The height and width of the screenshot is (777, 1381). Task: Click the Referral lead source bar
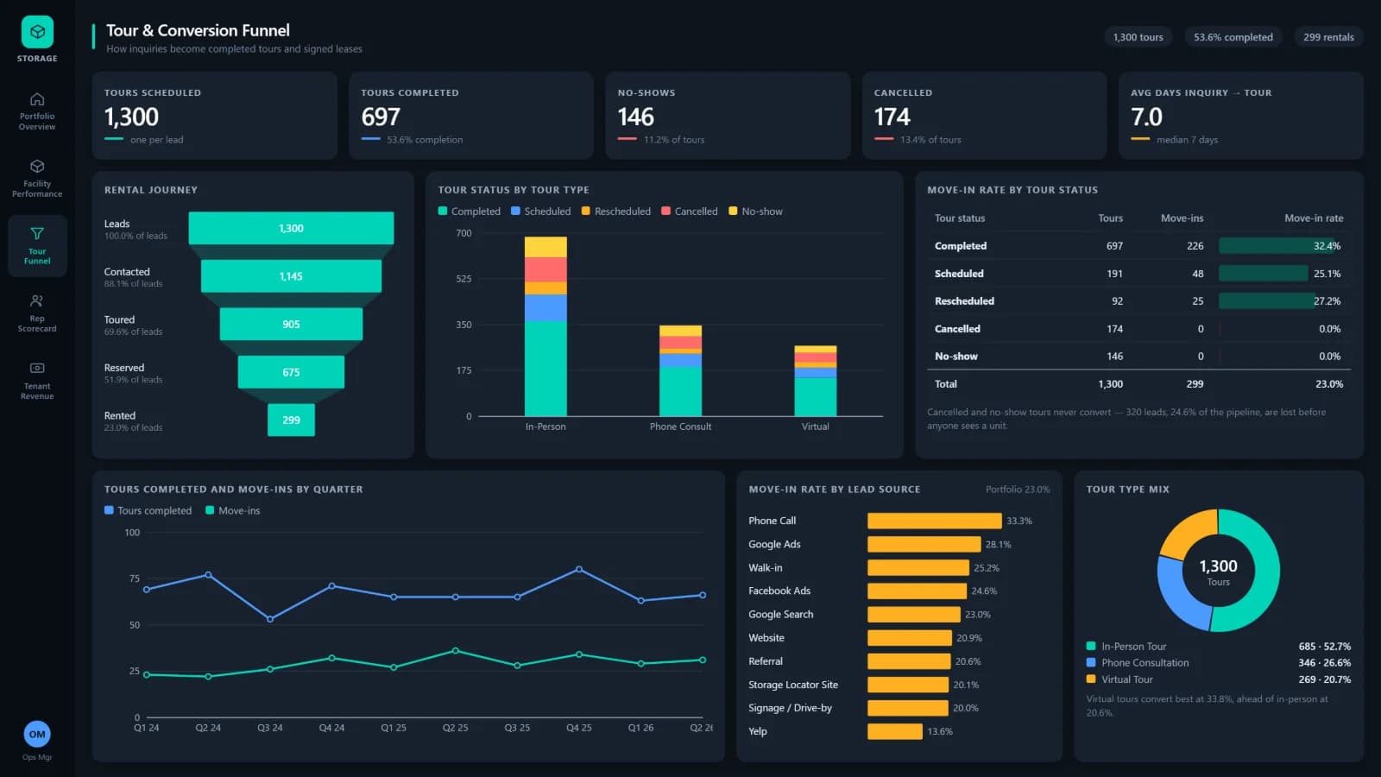tap(909, 661)
